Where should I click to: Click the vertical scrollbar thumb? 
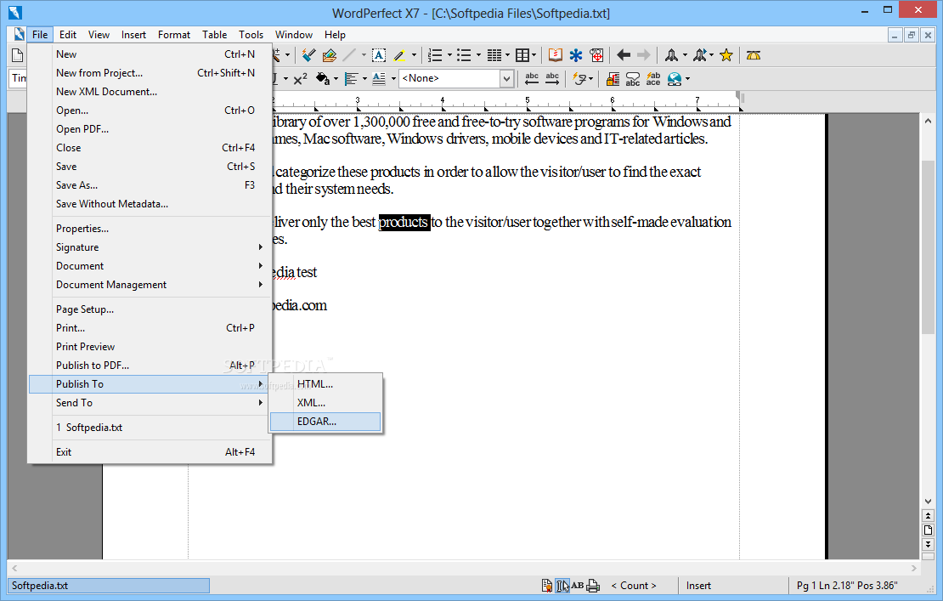928,248
